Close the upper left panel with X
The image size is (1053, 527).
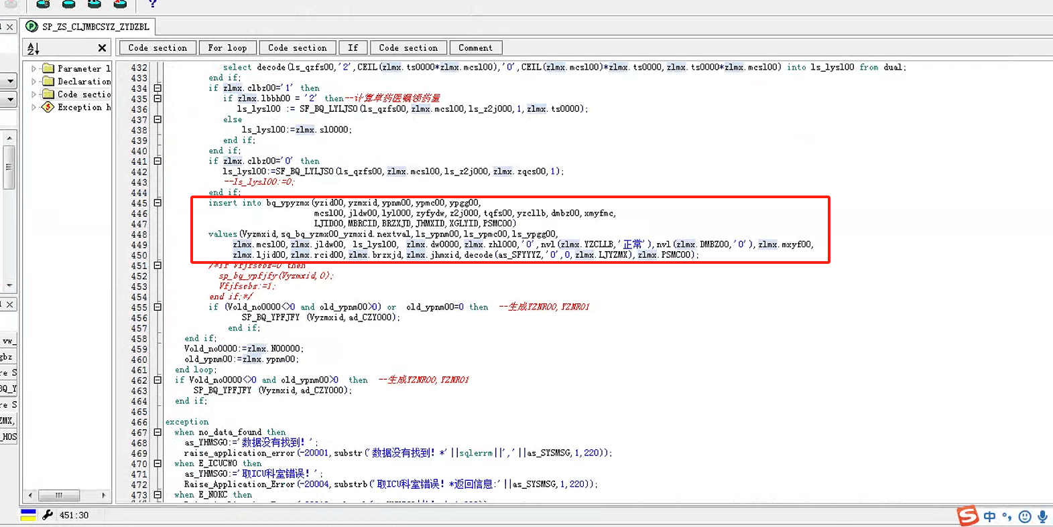coord(9,27)
